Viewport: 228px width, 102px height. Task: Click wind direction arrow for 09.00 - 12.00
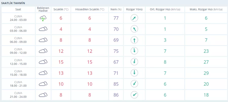pos(134,51)
